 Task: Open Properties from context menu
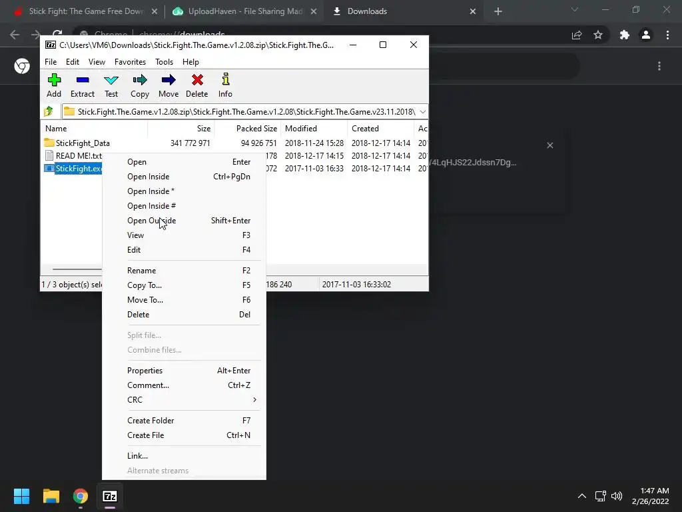click(184, 371)
